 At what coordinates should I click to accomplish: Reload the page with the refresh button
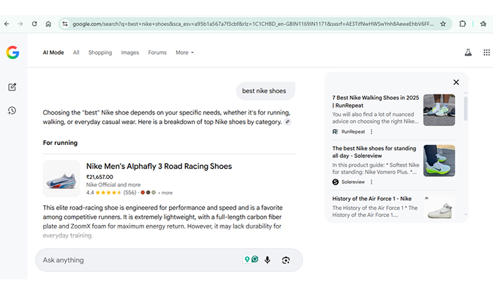point(34,24)
